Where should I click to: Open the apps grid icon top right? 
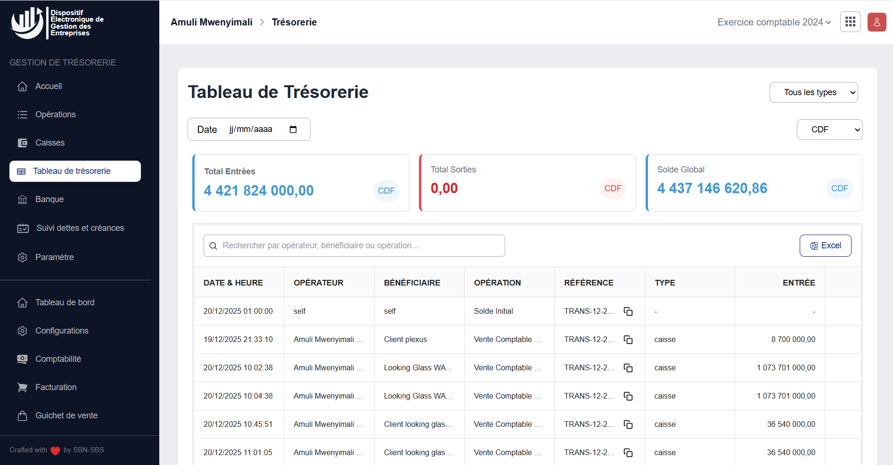pyautogui.click(x=850, y=22)
